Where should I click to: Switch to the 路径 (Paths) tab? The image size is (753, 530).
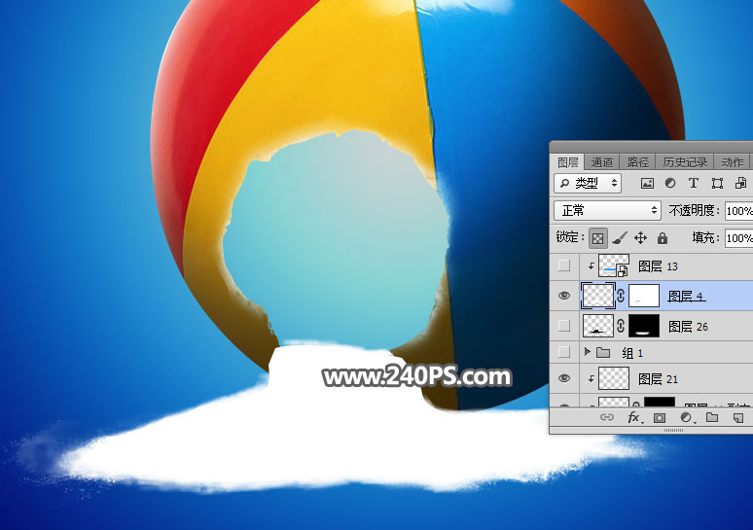pos(638,162)
